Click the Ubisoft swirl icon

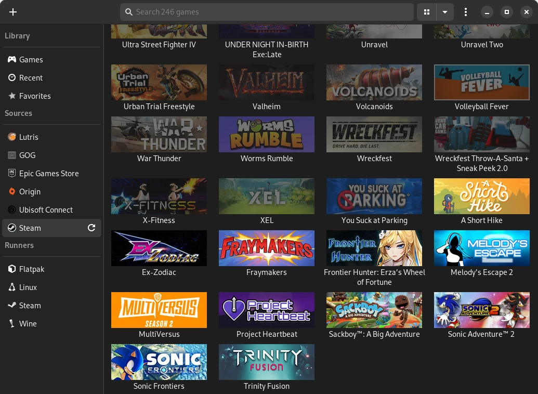point(12,209)
